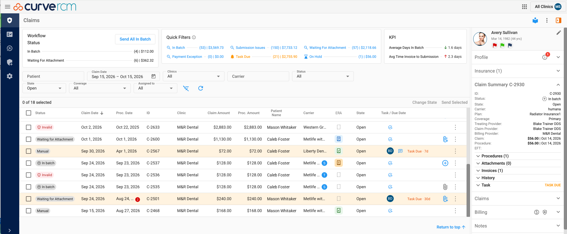567x234 pixels.
Task: Open the Quick Filters info tooltip
Action: pos(194,37)
